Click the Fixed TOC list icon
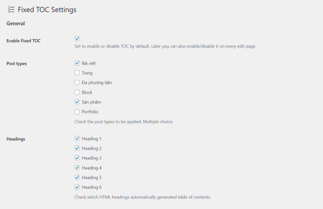 [x=11, y=9]
